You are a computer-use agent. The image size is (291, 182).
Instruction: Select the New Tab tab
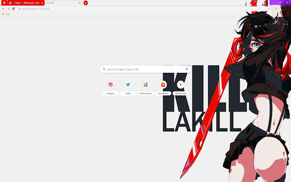[63, 3]
